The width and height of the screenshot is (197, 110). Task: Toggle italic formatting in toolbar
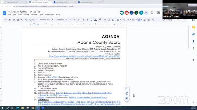[87, 20]
